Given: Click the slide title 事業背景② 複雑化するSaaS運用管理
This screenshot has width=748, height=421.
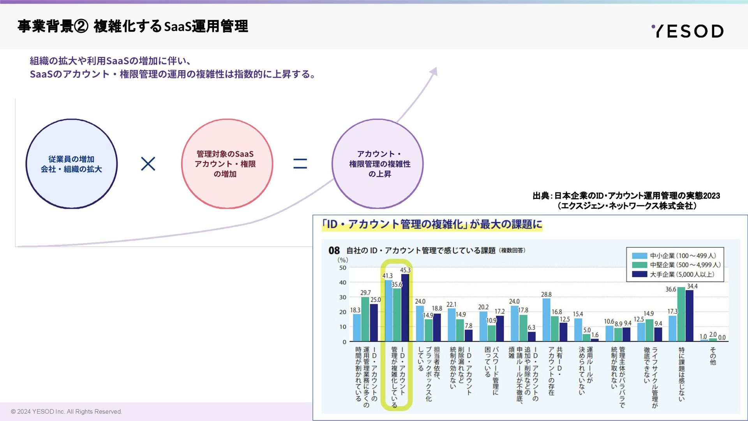Looking at the screenshot, I should [132, 26].
